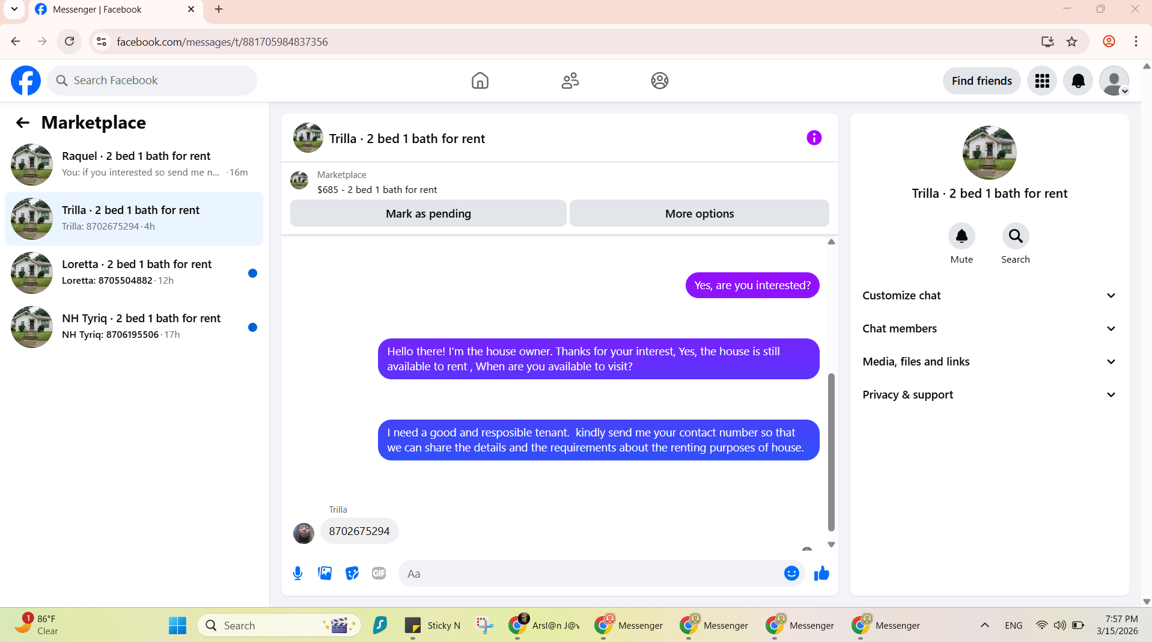Open the volume control in system tray
This screenshot has width=1152, height=642.
pos(1060,625)
